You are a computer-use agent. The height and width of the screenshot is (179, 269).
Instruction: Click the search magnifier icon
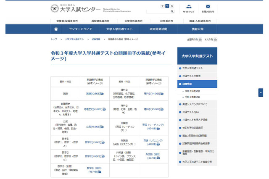pos(172,11)
